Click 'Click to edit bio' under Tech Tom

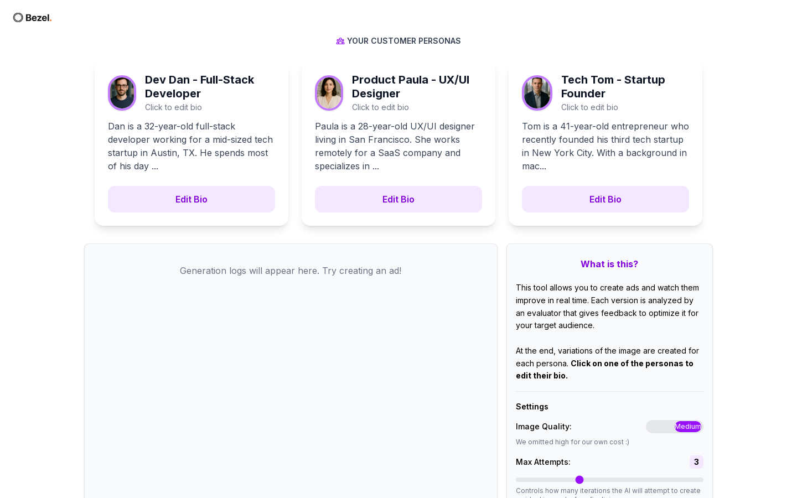[589, 107]
